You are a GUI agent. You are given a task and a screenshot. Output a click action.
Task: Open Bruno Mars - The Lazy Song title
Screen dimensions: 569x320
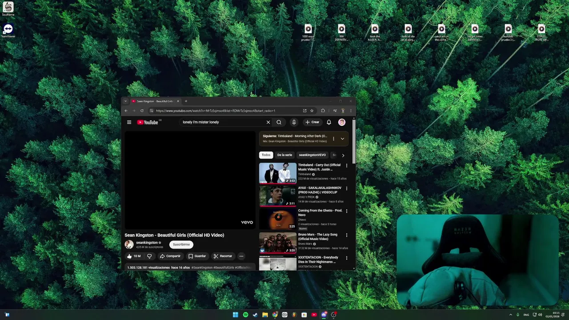[x=318, y=237]
